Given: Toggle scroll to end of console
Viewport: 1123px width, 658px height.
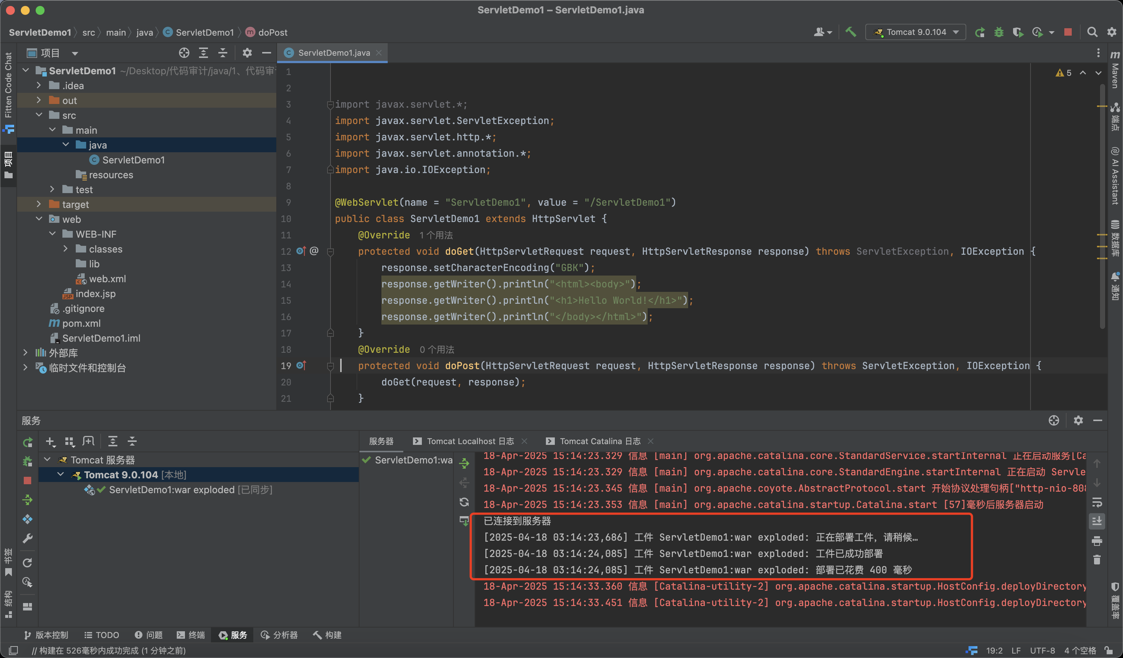Looking at the screenshot, I should coord(1097,521).
